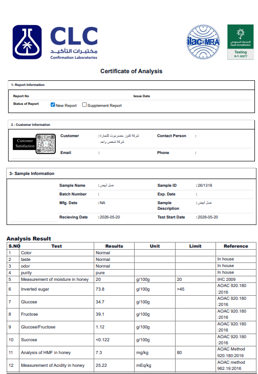Click the ilac-MRA accreditation seal
This screenshot has height=374, width=258.
point(203,42)
